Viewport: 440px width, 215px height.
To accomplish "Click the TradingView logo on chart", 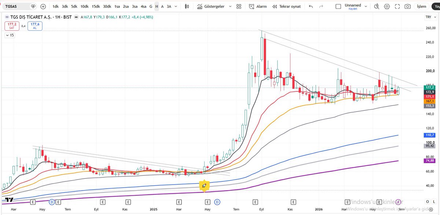I will 10,200.
